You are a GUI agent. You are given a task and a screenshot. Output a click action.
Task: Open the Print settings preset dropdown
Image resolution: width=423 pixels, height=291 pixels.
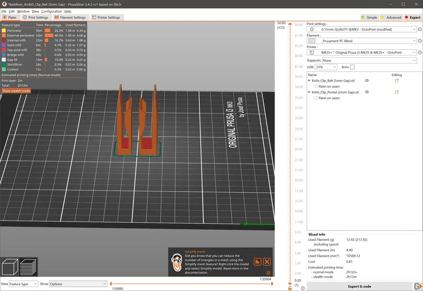coord(362,29)
